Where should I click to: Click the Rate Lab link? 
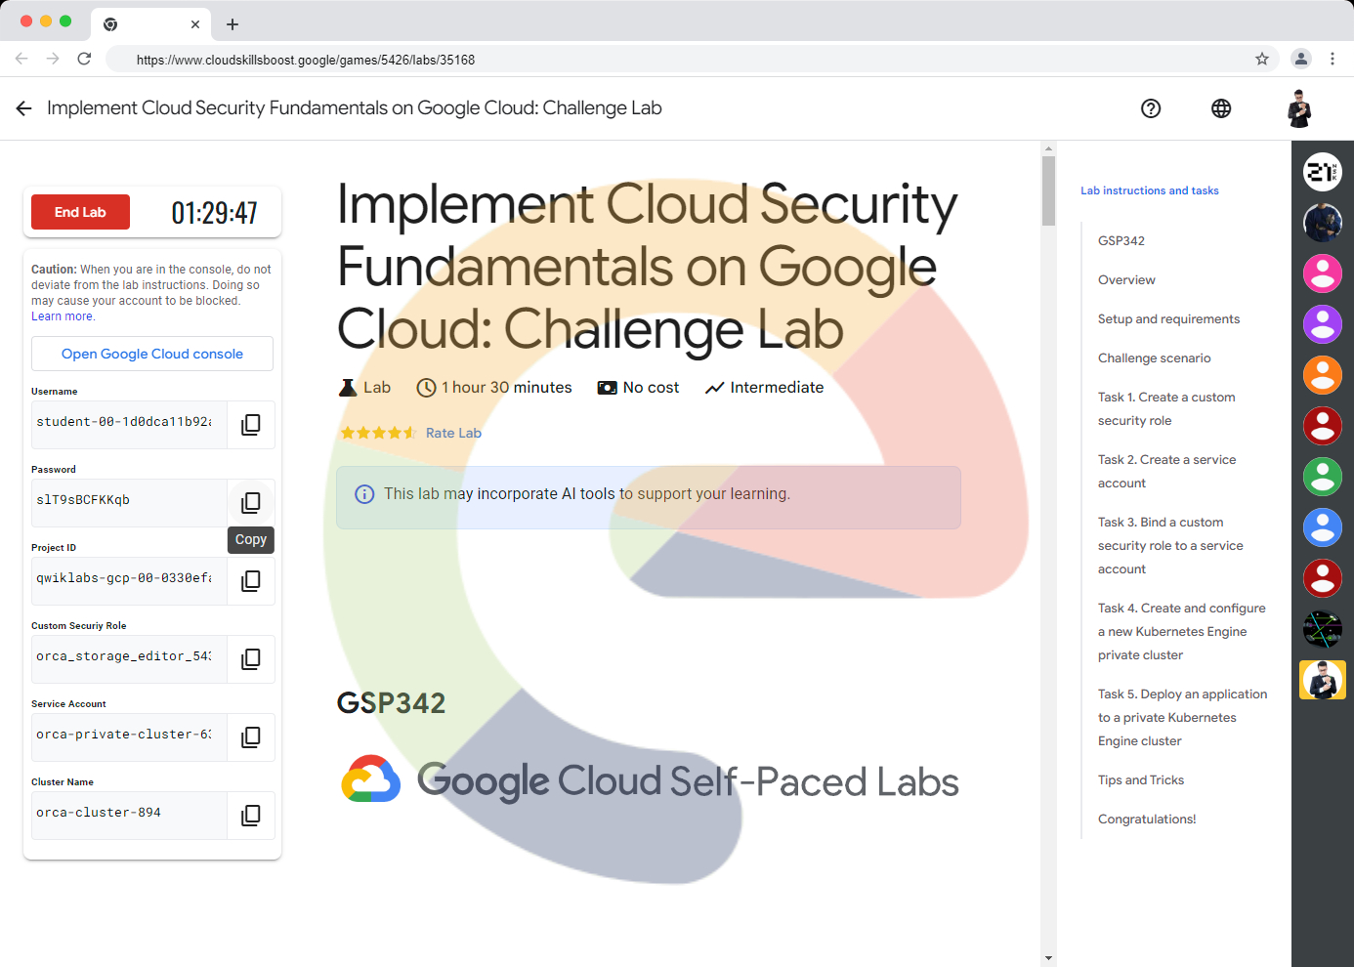tap(453, 433)
